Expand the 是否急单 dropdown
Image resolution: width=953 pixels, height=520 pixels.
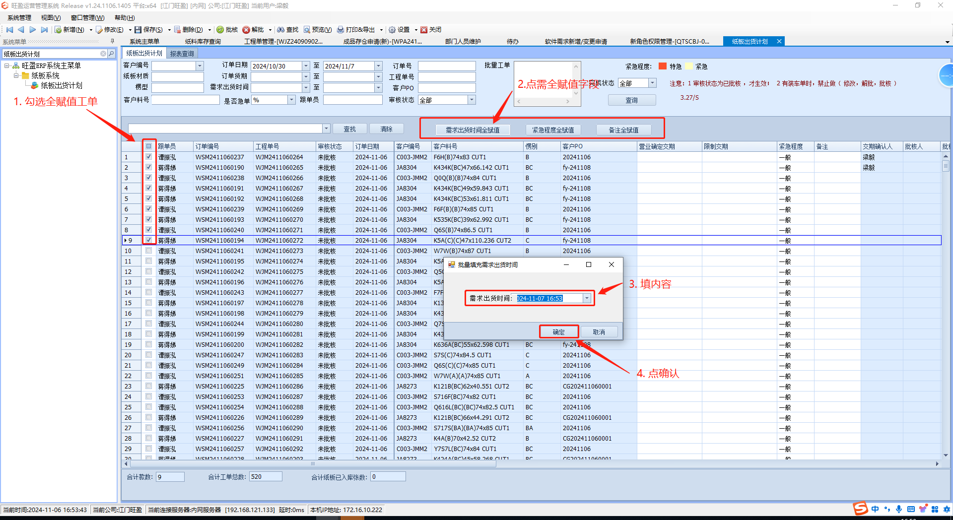291,100
